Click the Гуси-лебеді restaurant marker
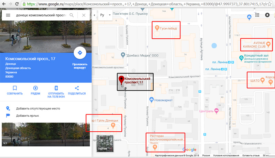 [157, 28]
